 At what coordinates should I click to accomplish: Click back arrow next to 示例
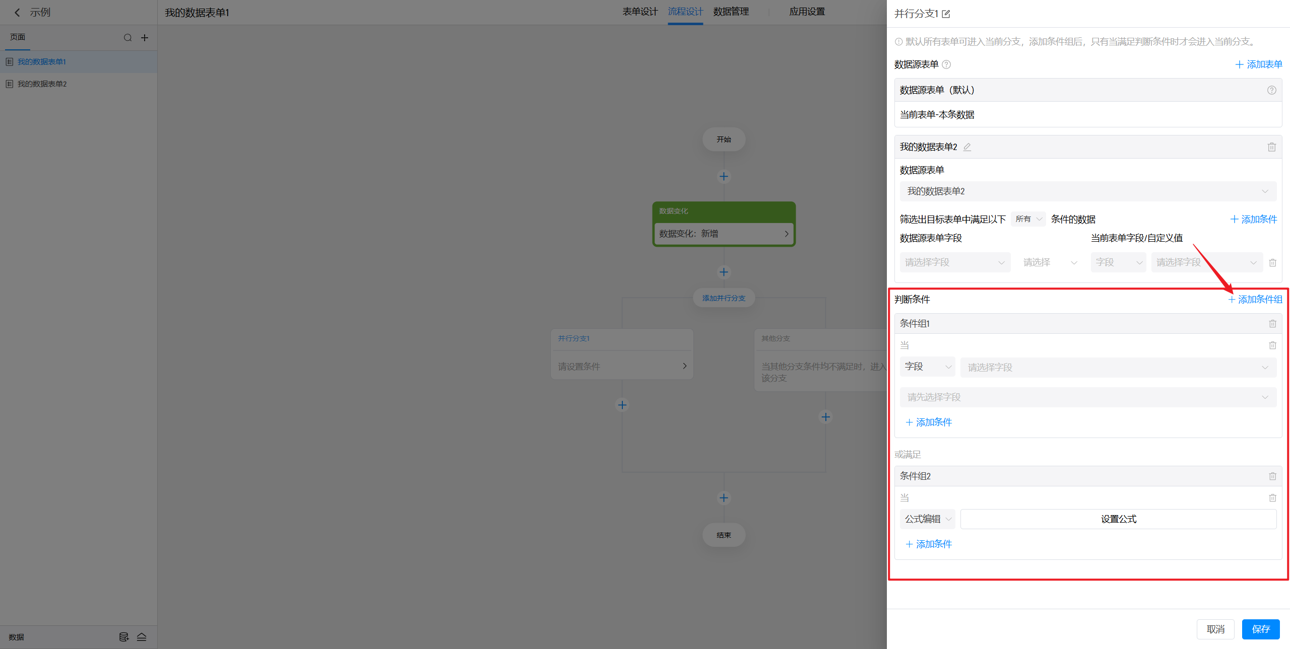coord(17,13)
